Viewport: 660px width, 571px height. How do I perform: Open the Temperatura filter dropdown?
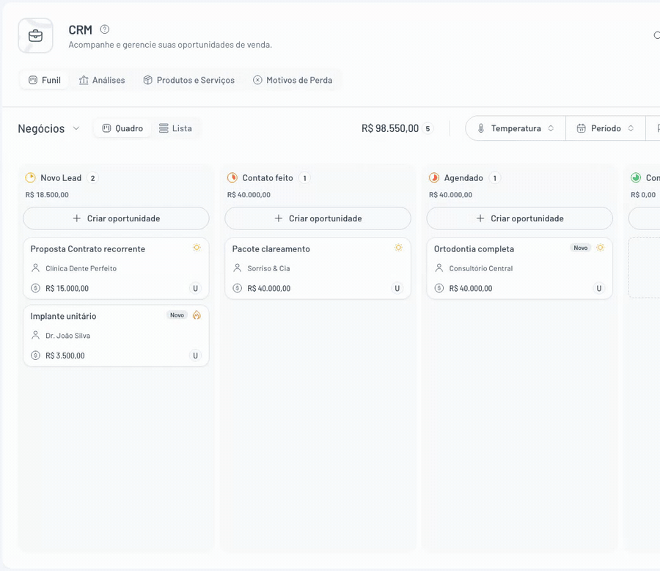pos(516,128)
